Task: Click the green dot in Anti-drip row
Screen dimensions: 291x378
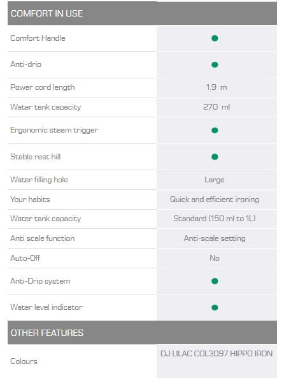Action: pyautogui.click(x=215, y=64)
